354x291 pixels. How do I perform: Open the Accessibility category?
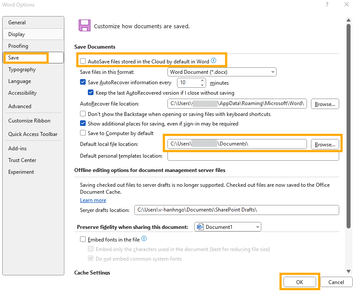pyautogui.click(x=33, y=93)
